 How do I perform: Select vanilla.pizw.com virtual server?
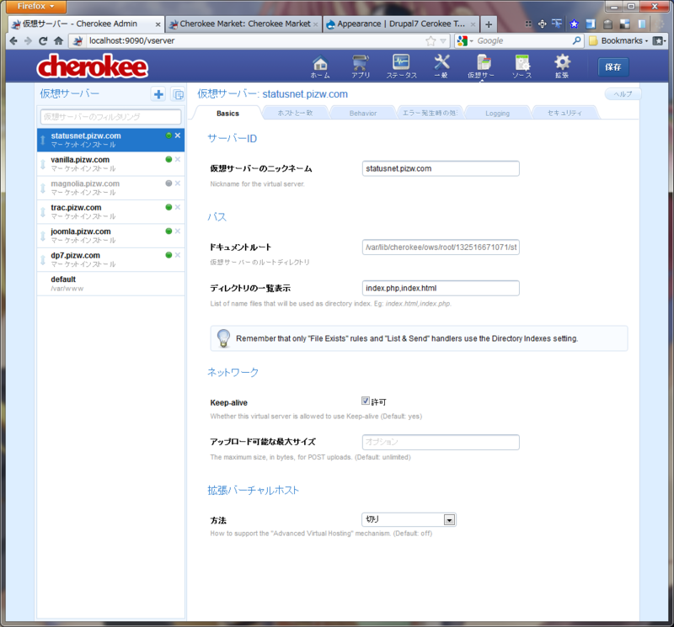pos(111,163)
